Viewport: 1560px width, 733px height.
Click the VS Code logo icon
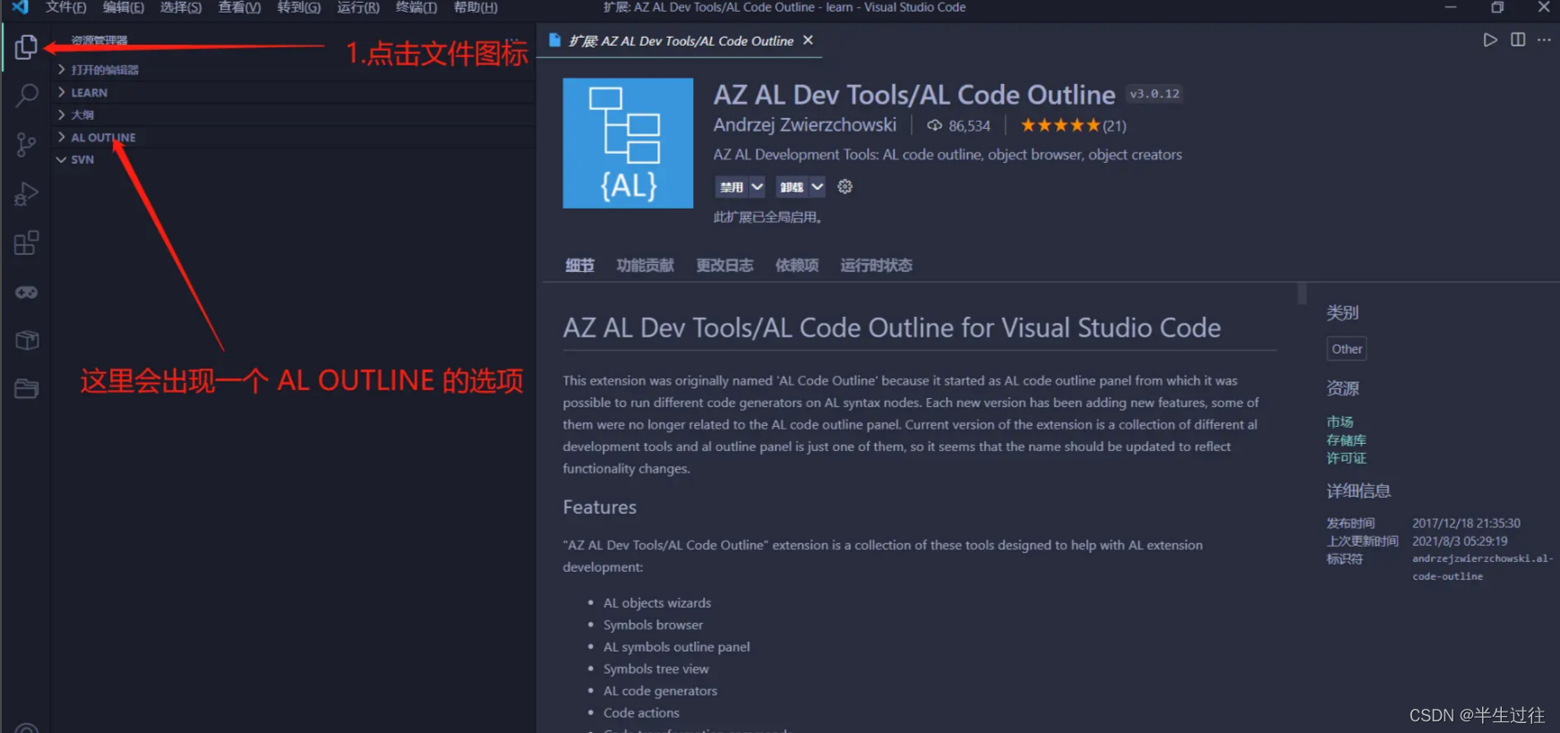point(20,7)
